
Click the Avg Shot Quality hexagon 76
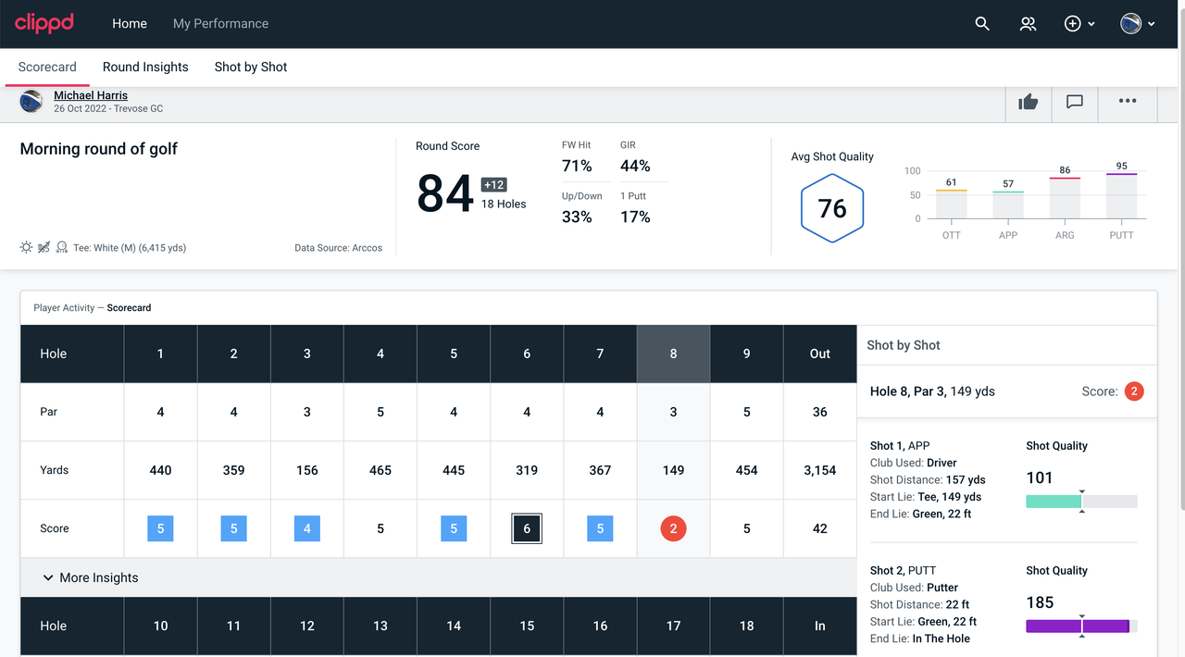pos(832,208)
